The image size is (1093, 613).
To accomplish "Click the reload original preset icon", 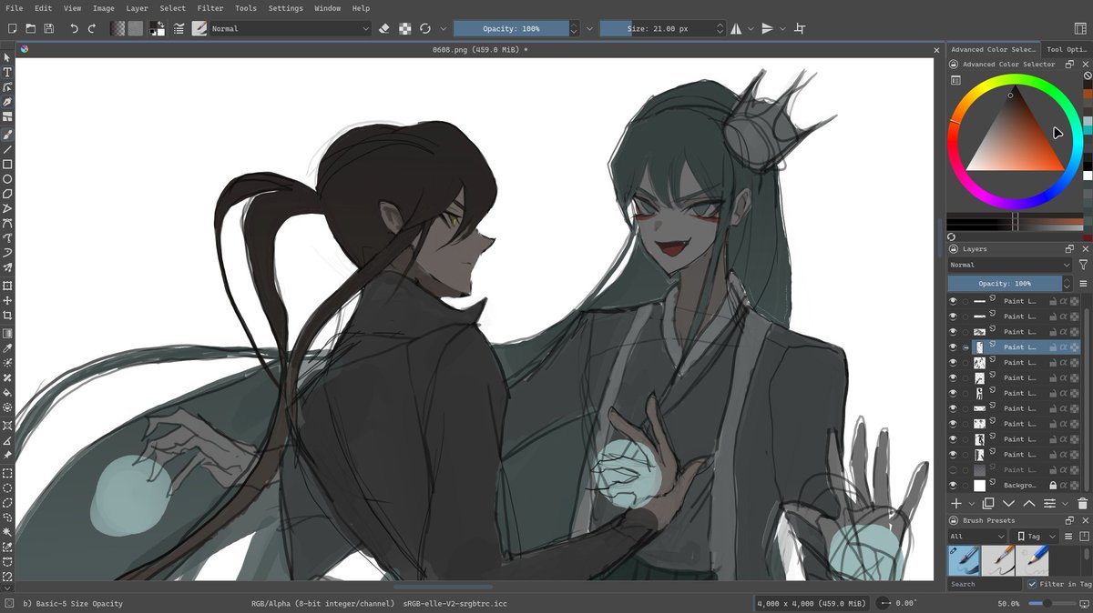I will click(425, 28).
